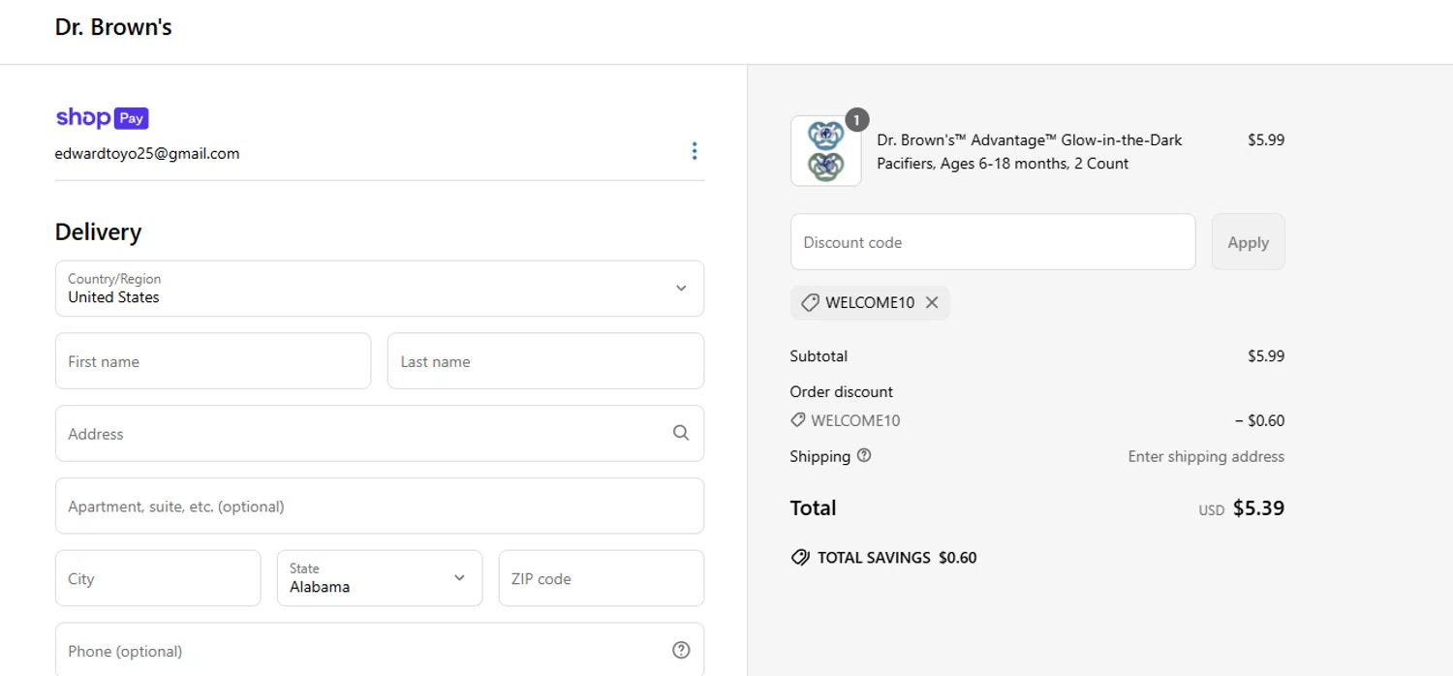Click the WELCOME10 discount tag chip
1453x676 pixels.
[x=860, y=302]
